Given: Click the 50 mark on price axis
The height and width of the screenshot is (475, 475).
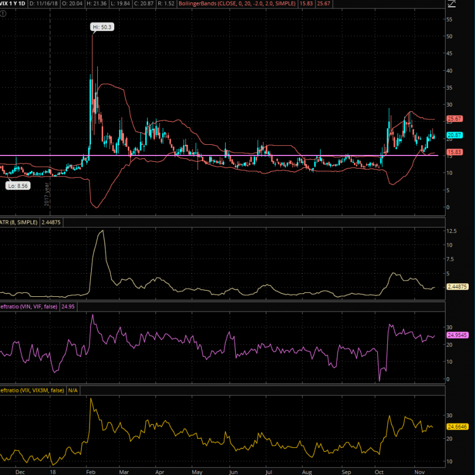Looking at the screenshot, I should click(449, 36).
